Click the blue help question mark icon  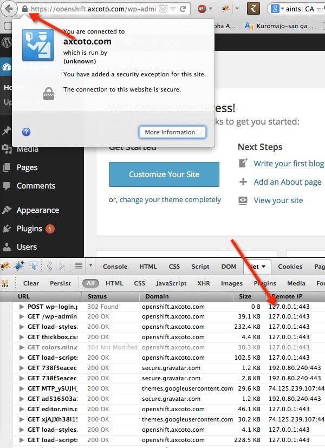tap(27, 132)
